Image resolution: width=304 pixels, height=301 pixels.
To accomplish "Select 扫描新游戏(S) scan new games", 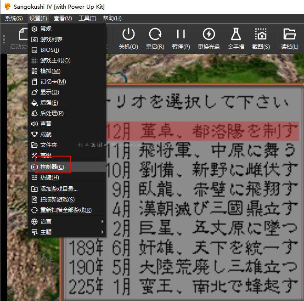I will (x=67, y=200).
